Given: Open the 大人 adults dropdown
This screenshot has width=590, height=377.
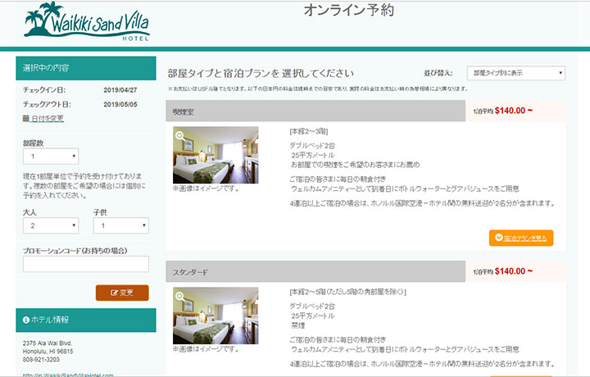Looking at the screenshot, I should 51,225.
